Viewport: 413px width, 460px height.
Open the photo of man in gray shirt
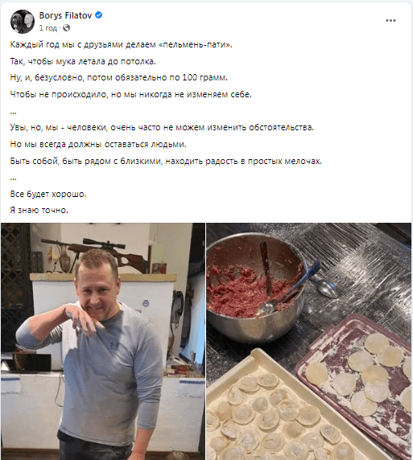tap(103, 341)
